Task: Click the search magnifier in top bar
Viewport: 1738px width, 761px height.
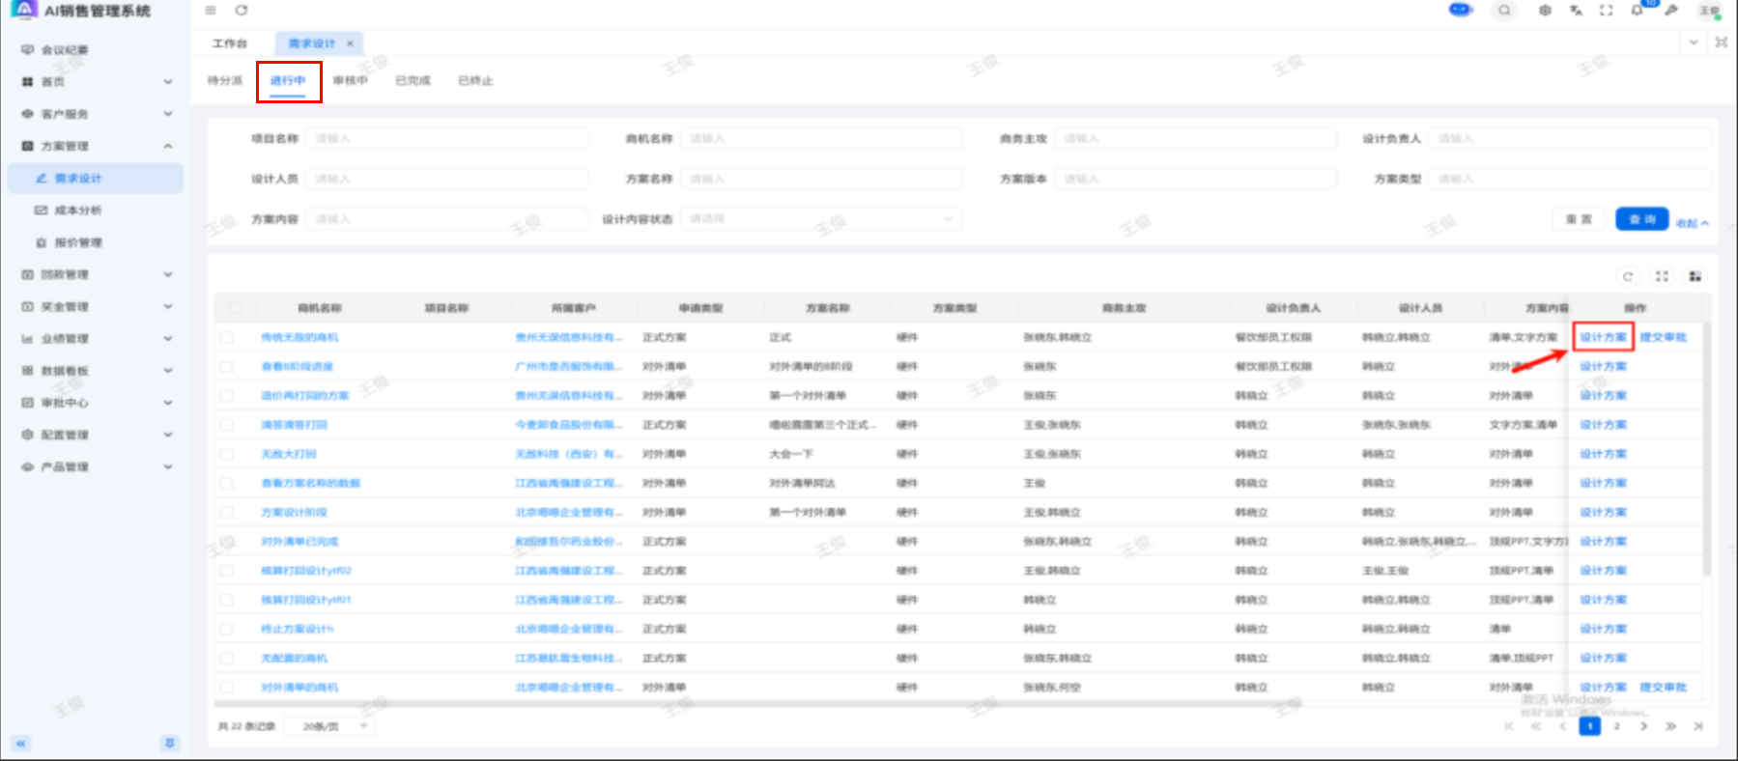Action: (1504, 11)
